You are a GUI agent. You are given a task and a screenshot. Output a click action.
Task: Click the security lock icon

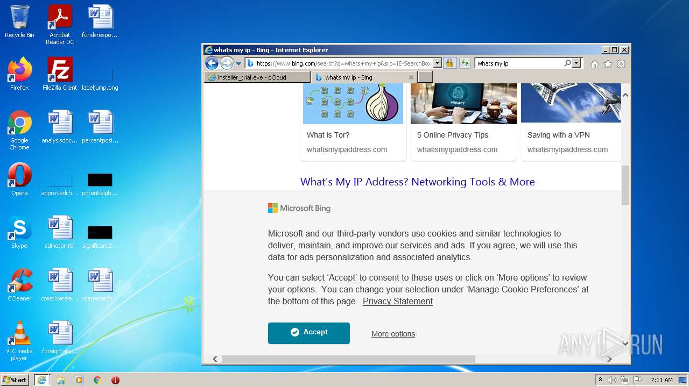pyautogui.click(x=449, y=63)
